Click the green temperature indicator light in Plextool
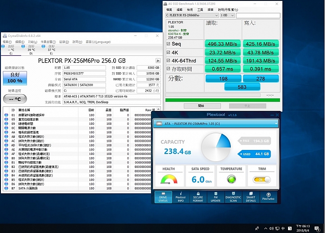The width and height of the screenshot is (325, 233). pos(231,179)
